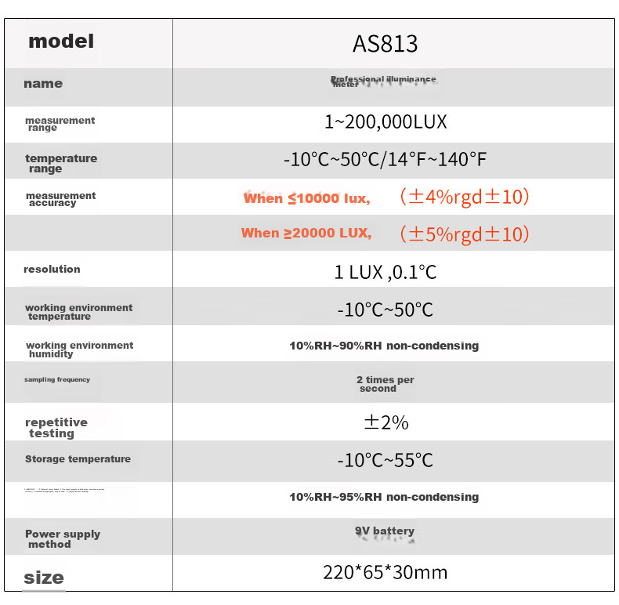Select '10%RH~95%RH non-condensing' value
The image size is (619, 605).
384,497
